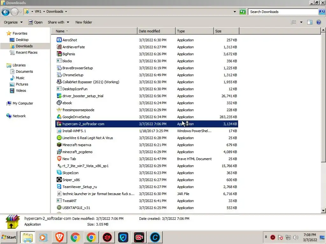Click the freesimpsonsepisode file icon
The height and width of the screenshot is (244, 326).
point(59,110)
